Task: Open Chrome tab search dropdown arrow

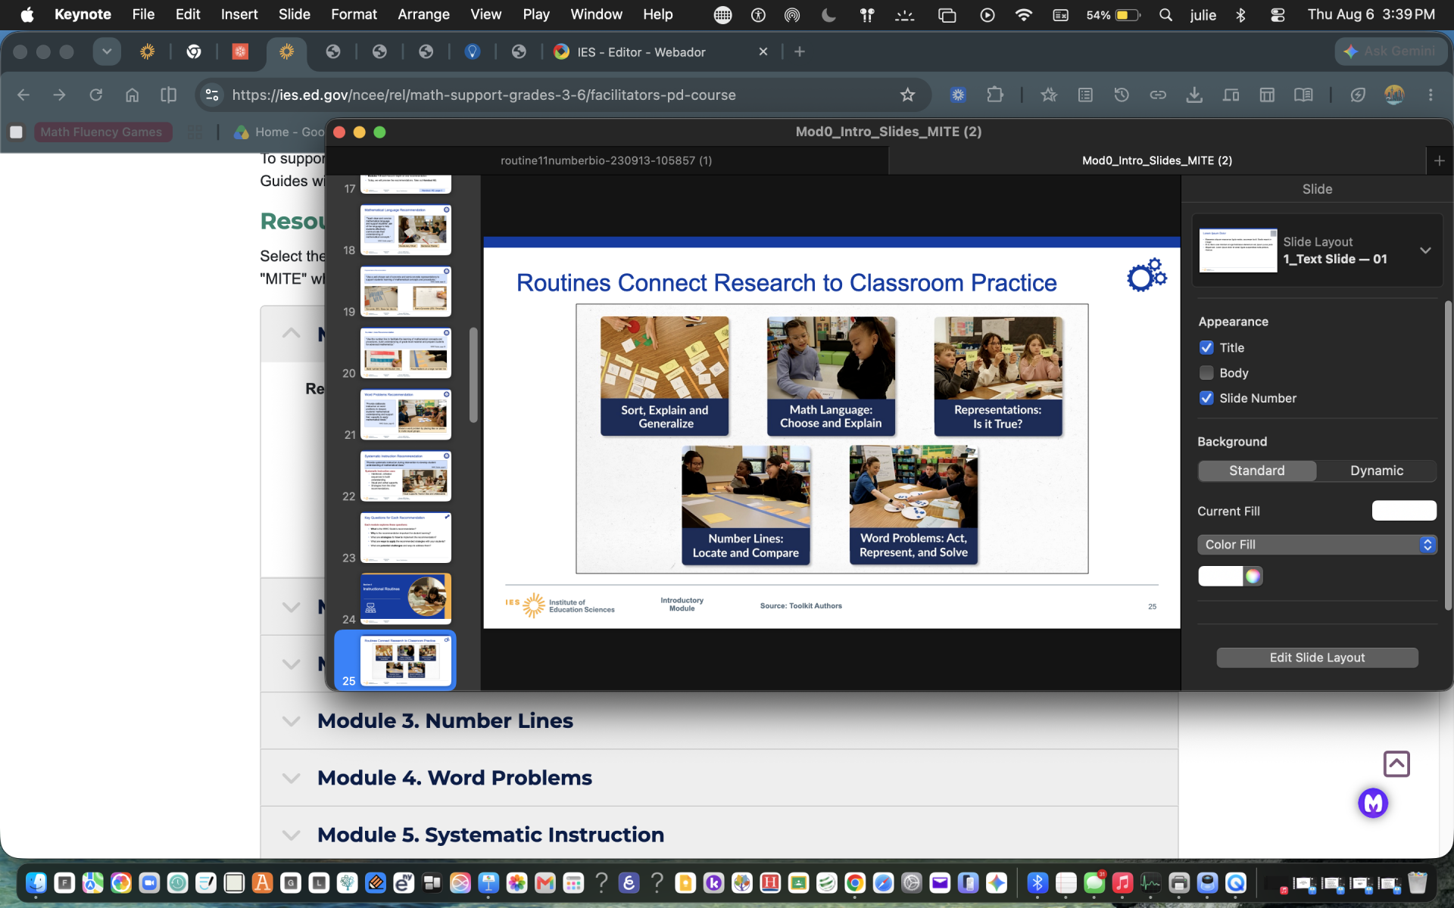Action: coord(107,51)
